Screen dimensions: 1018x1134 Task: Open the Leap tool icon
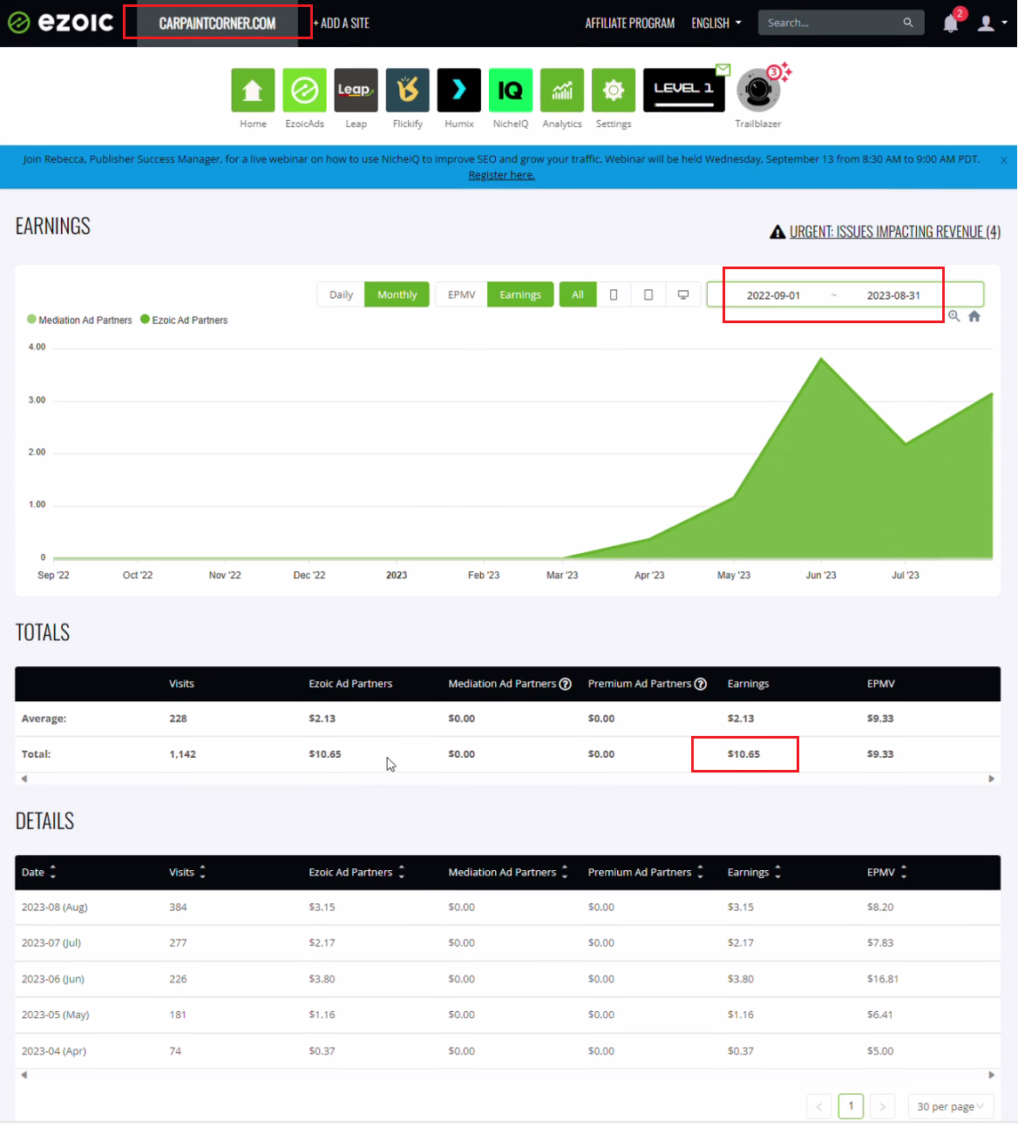point(356,91)
